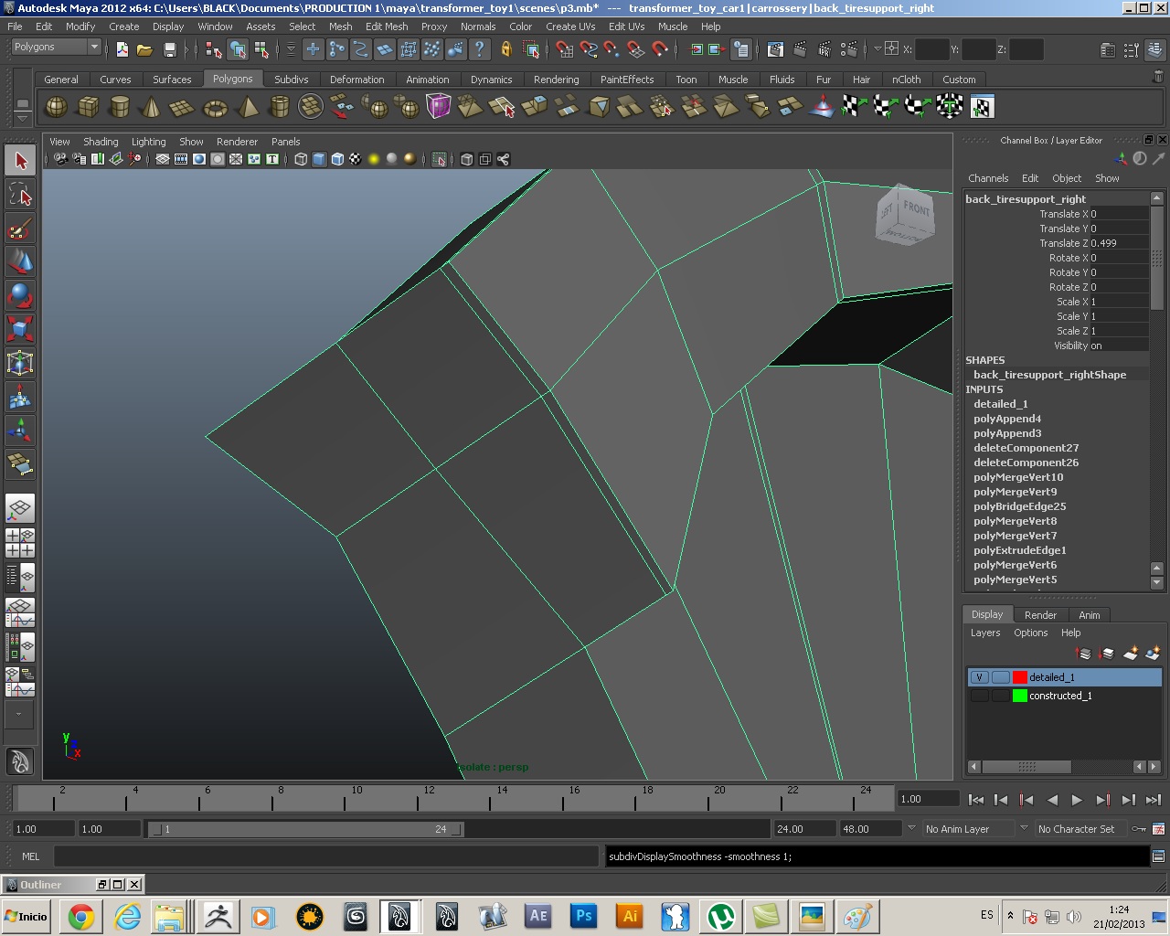Choose the Paint Selection brush tool
Viewport: 1170px width, 936px height.
[20, 228]
